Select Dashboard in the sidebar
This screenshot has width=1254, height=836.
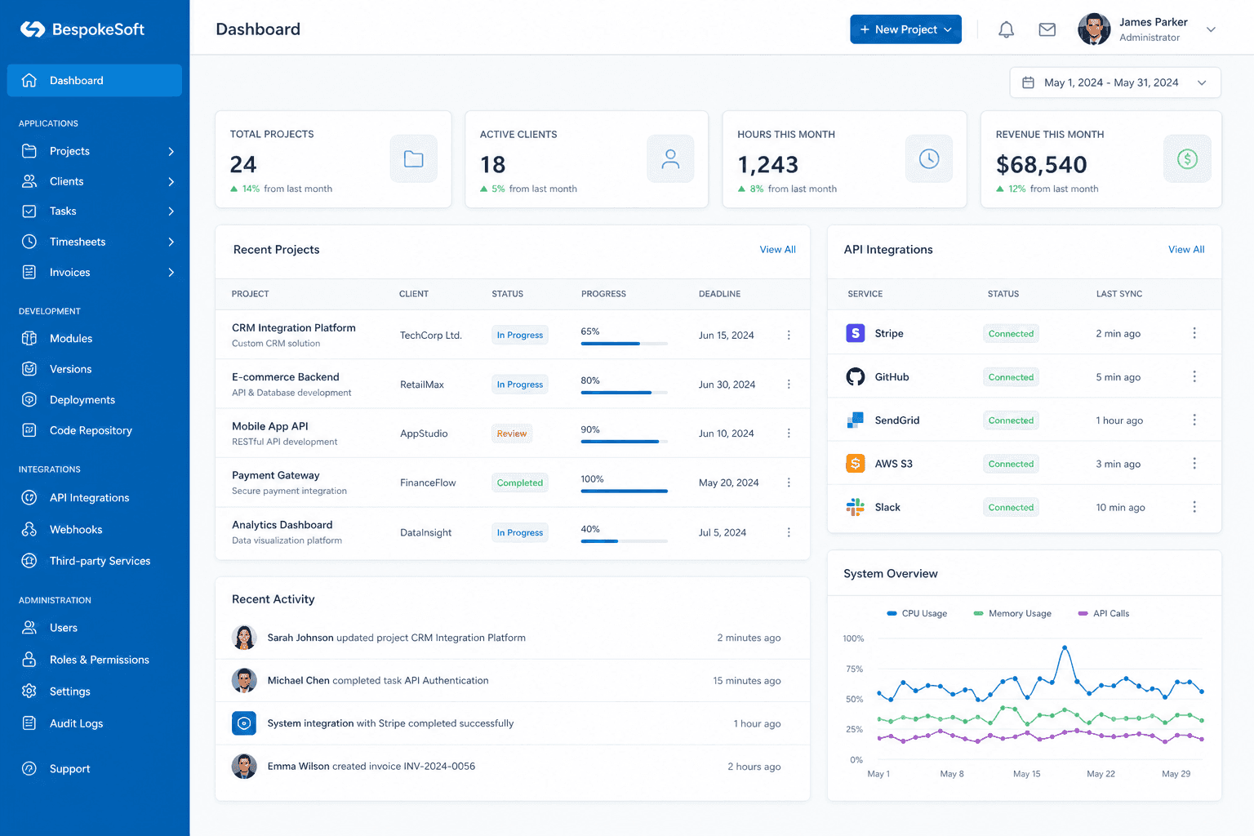point(95,80)
